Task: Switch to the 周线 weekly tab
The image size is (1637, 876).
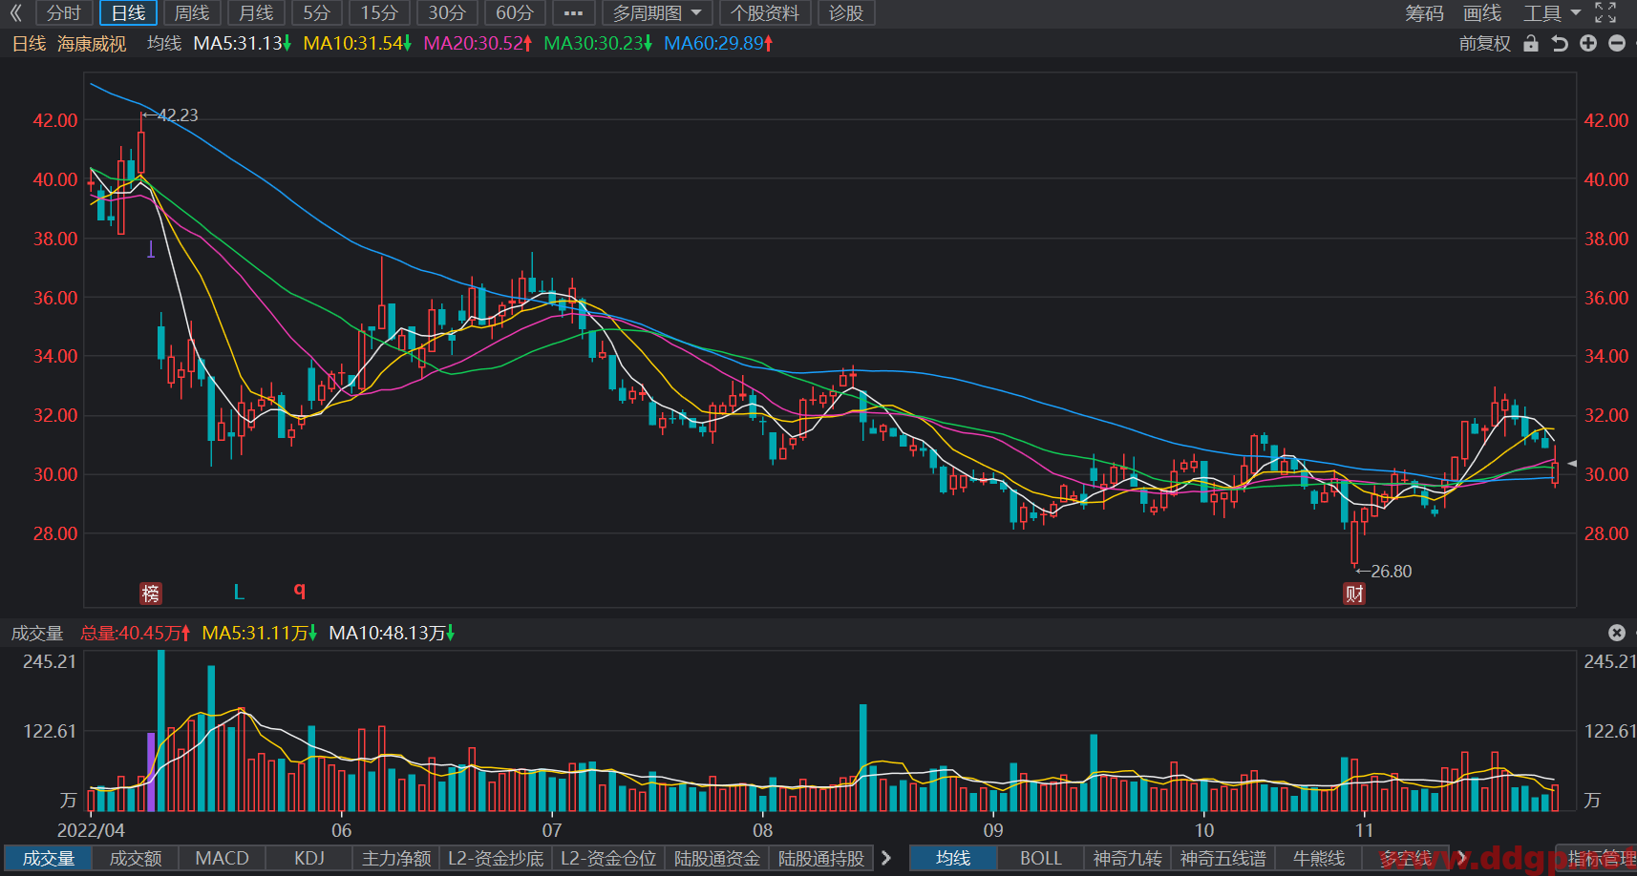Action: coord(192,12)
